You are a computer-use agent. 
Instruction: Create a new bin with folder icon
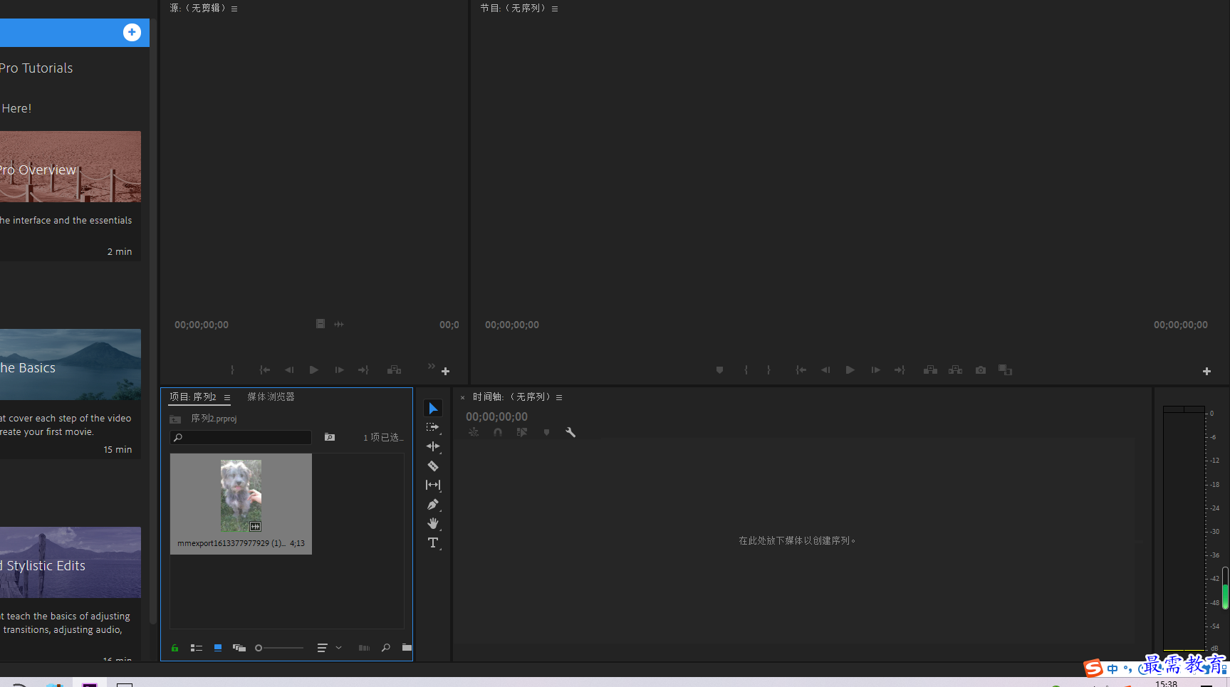[407, 648]
